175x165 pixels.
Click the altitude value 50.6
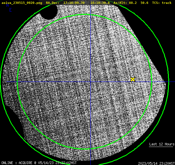click(144, 3)
